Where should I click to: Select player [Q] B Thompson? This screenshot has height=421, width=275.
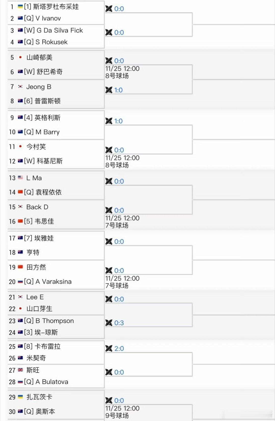coord(49,321)
